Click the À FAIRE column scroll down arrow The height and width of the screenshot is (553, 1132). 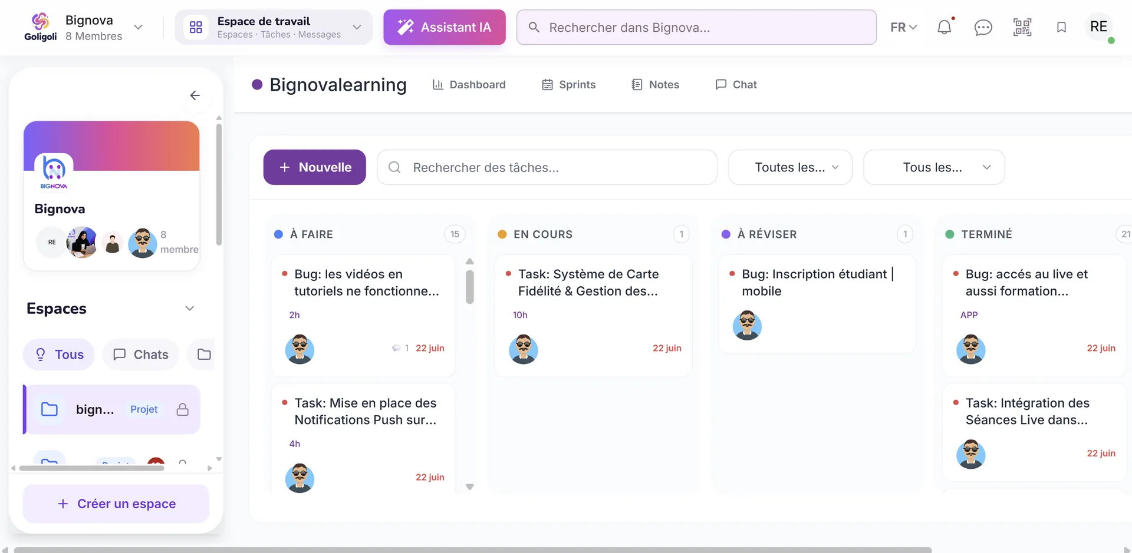pyautogui.click(x=470, y=487)
